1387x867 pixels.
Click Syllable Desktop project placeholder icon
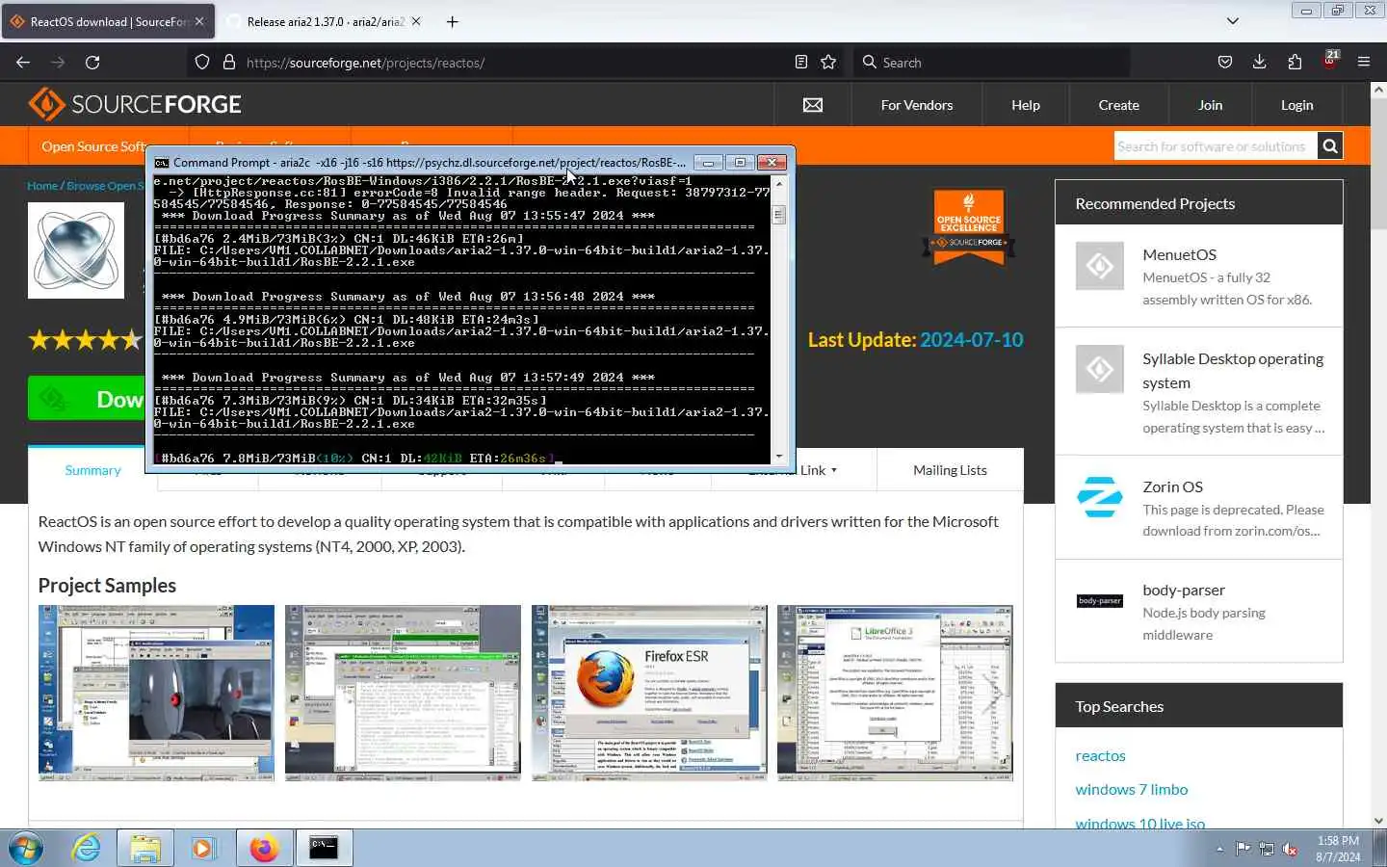[1100, 369]
